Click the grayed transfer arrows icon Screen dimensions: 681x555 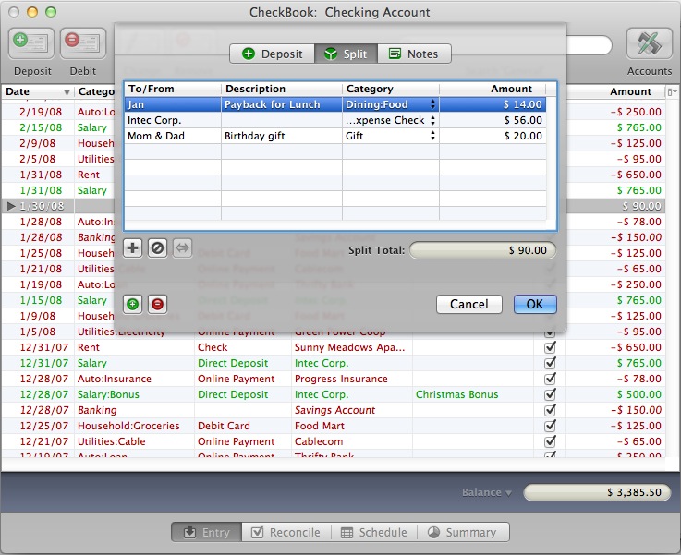coord(181,247)
